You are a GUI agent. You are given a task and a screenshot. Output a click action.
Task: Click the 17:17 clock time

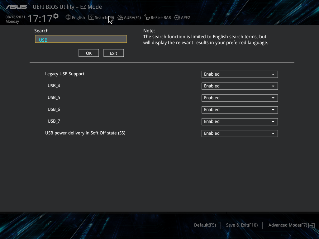coord(40,18)
